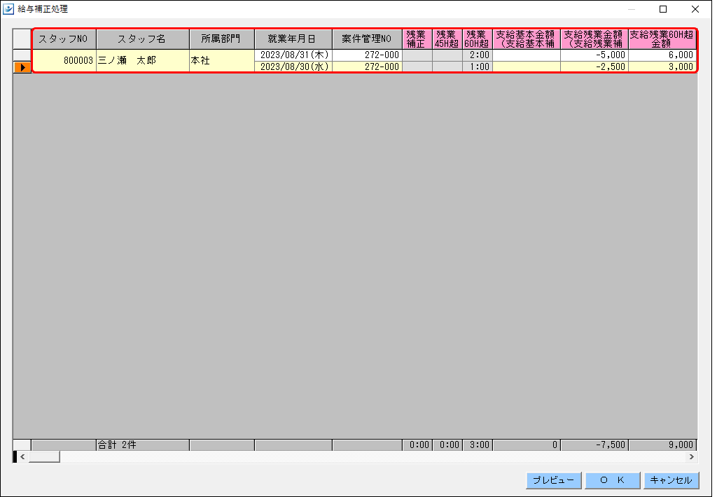Click the horizontal scrollbar right arrow
Screen dimensions: 717x497
coord(691,457)
